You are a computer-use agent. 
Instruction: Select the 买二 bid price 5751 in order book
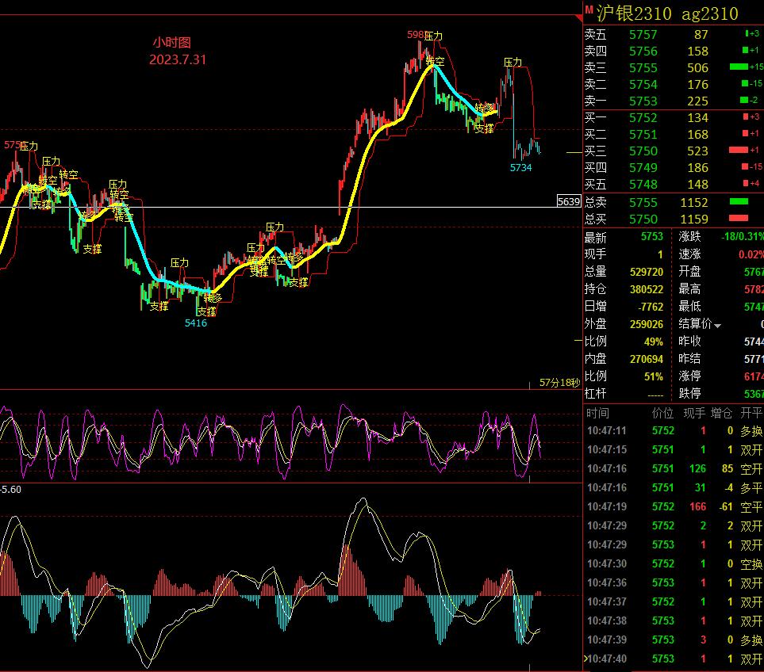(643, 134)
